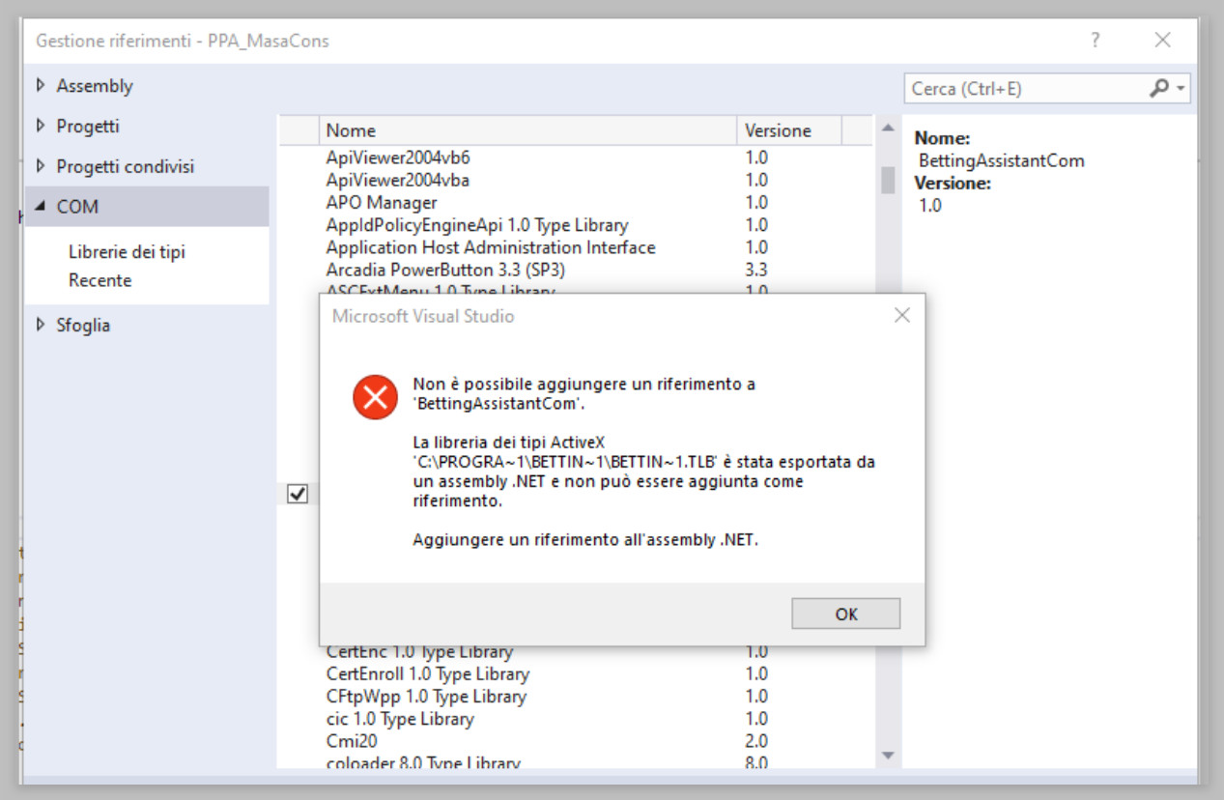Viewport: 1224px width, 800px height.
Task: Click the search magnifier icon
Action: pos(1158,88)
